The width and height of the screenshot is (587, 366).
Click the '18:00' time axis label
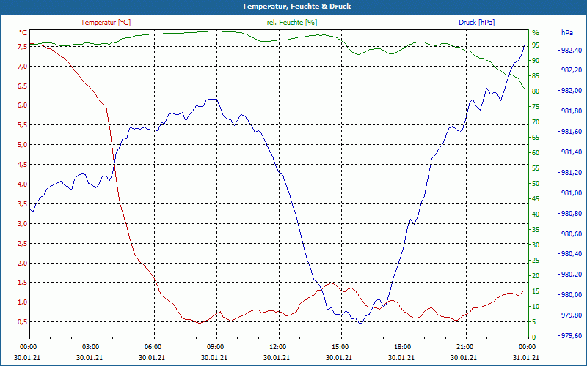(402, 347)
